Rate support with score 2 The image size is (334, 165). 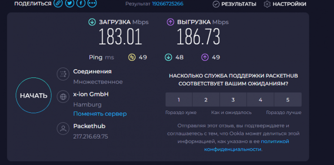point(206,100)
